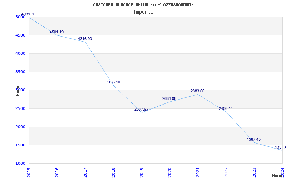
Task: Click the 2017 x-axis year label
Action: [85, 172]
